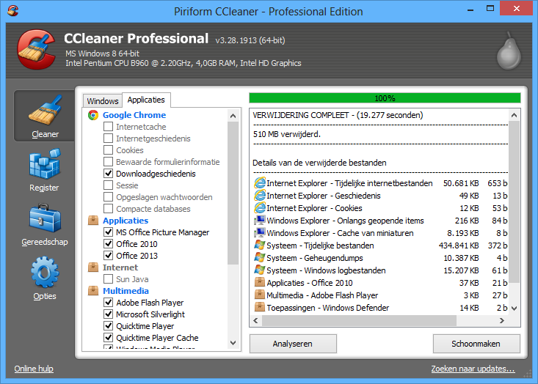Click the applications list vertical scrollbar thumb

(233, 193)
